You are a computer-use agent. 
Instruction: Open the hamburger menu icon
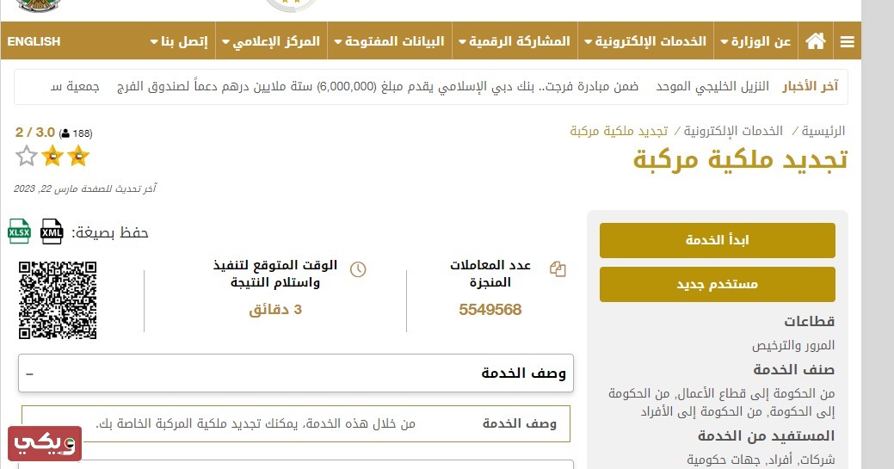point(847,41)
